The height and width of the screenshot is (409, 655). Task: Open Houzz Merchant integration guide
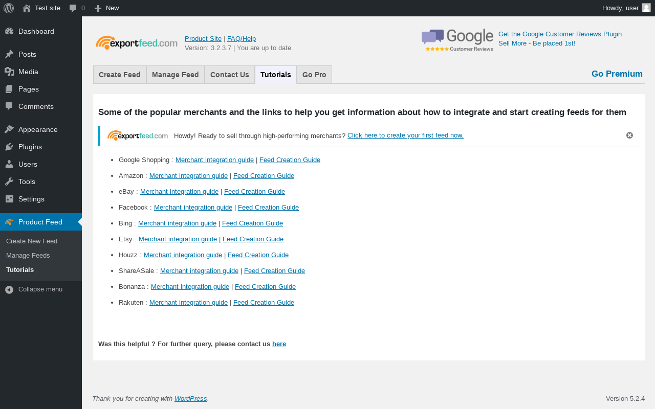pos(183,255)
